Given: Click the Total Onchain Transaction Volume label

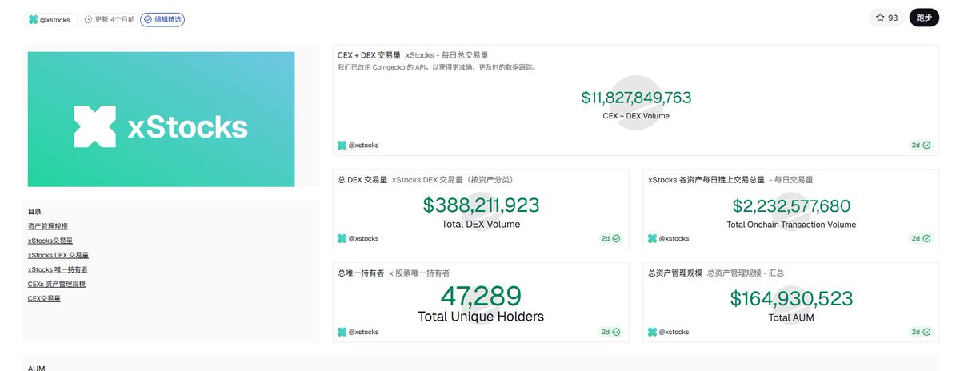Looking at the screenshot, I should click(791, 225).
